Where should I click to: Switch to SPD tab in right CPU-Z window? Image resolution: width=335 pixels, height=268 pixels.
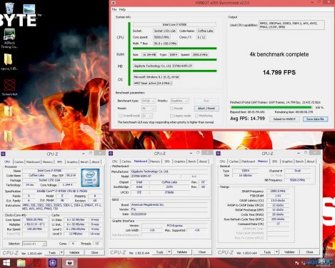[275, 162]
